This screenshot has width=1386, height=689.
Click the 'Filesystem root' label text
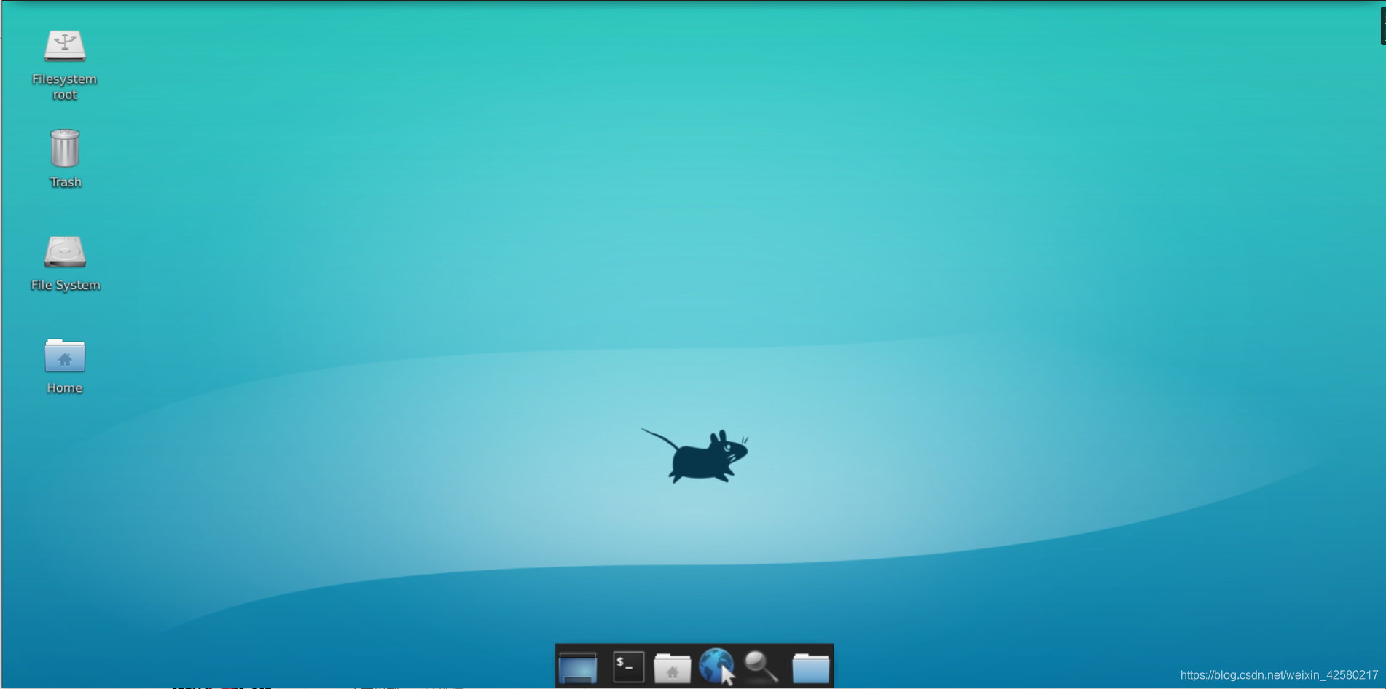click(65, 87)
